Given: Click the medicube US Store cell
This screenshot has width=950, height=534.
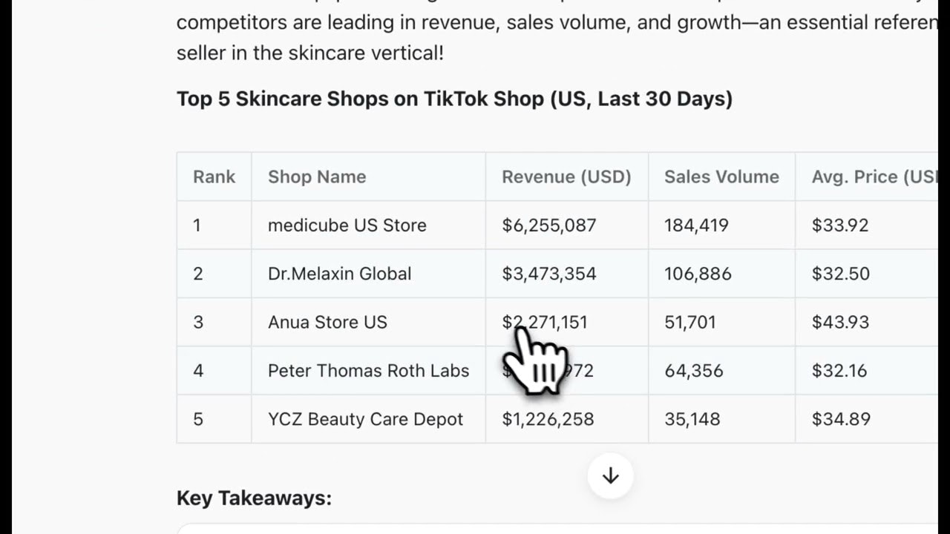Looking at the screenshot, I should click(347, 225).
